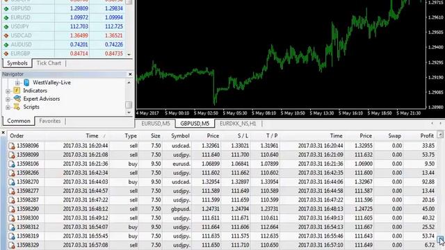Click chart tabs scroll left arrow

pyautogui.click(x=432, y=124)
